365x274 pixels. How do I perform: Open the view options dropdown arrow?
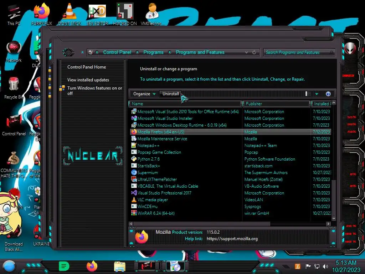(x=317, y=94)
